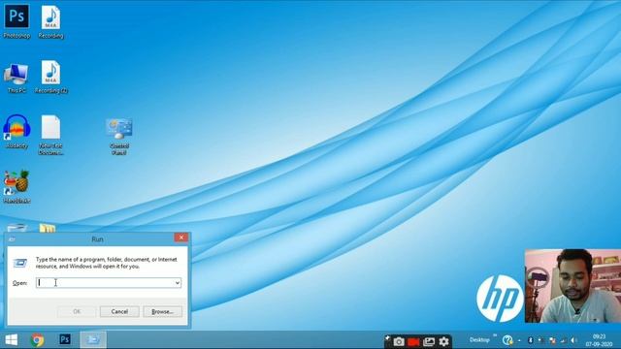Screen dimensions: 621x349
Task: Click the Browse... button in Run dialog
Action: click(162, 311)
